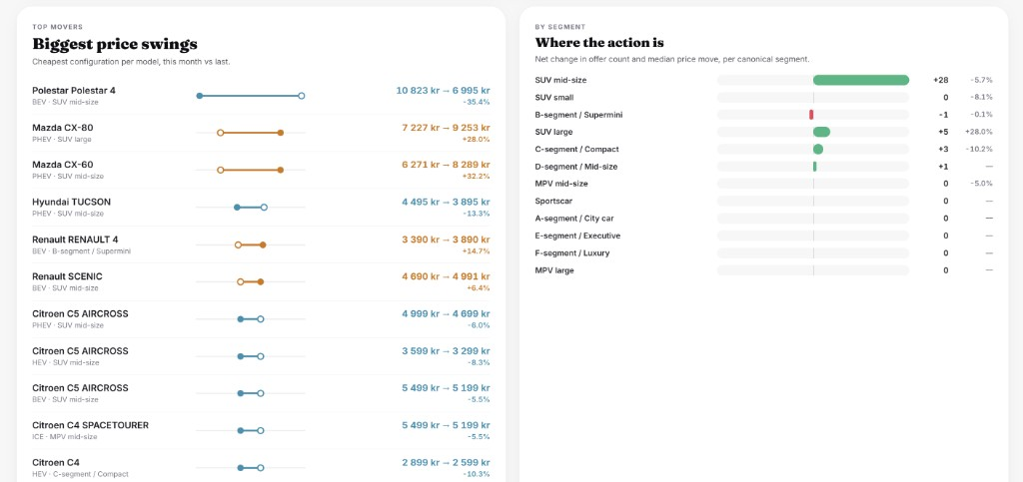Click the Polestar 4 price range chart line
1023x482 pixels.
point(251,96)
